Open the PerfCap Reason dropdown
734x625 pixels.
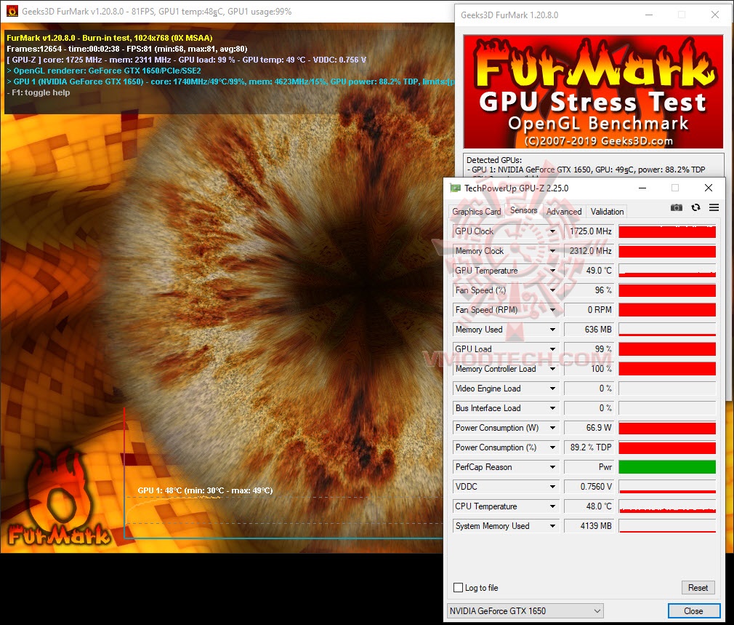pos(552,468)
